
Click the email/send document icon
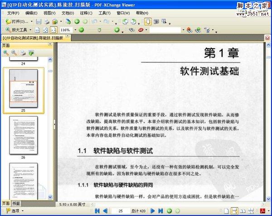(x=55, y=21)
